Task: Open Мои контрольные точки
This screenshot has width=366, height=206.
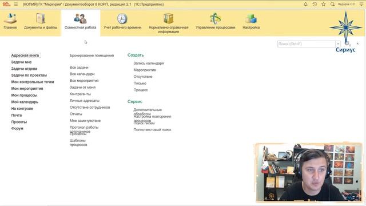Action: point(33,82)
